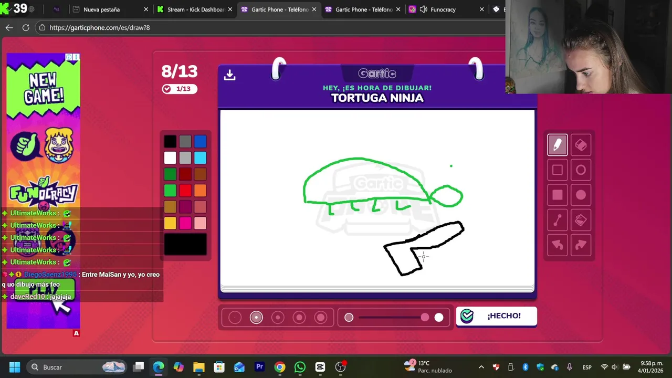Close the Nueva pestaña tab

[146, 9]
